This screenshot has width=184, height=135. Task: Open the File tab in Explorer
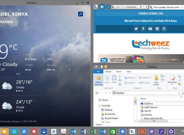point(98,71)
